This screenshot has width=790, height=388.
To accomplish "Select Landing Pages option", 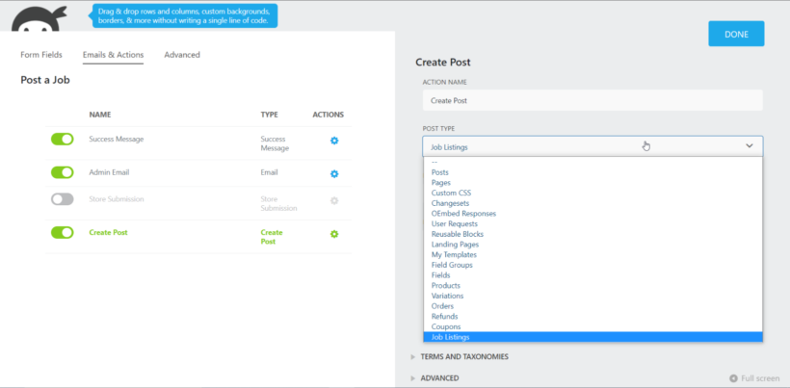I will 593,245.
